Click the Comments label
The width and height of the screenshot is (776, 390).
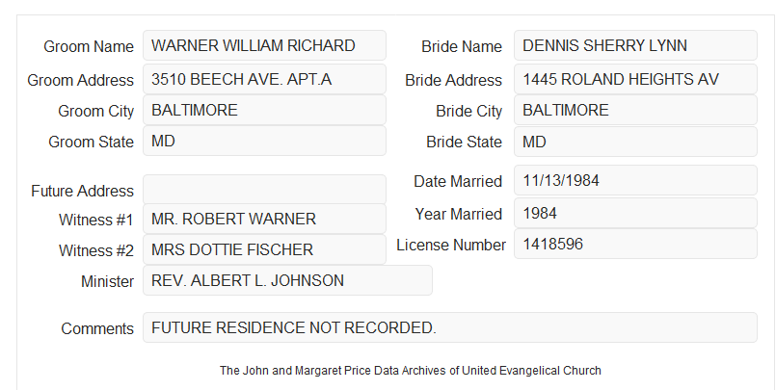coord(97,328)
